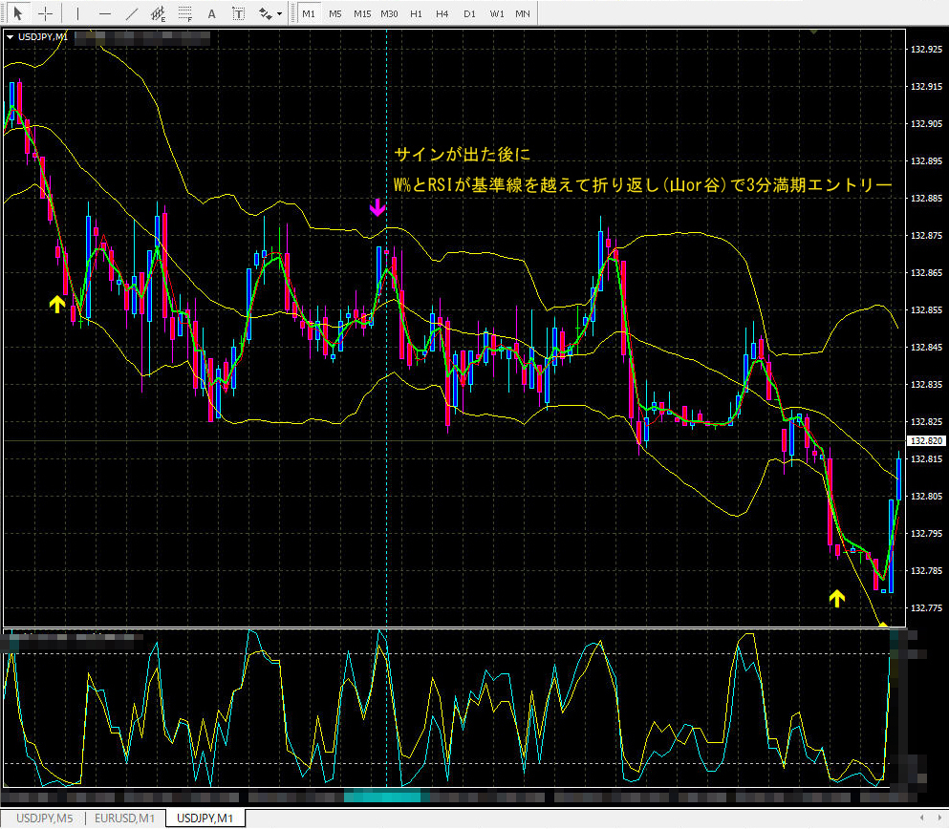Screen dimensions: 949x829
Task: Click the 132.925 price axis value
Action: pos(927,49)
